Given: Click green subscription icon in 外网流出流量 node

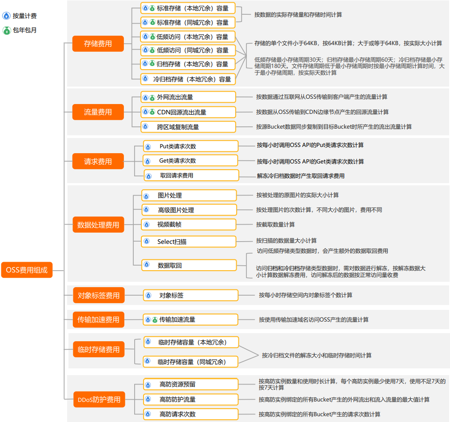Looking at the screenshot, I should 153,98.
